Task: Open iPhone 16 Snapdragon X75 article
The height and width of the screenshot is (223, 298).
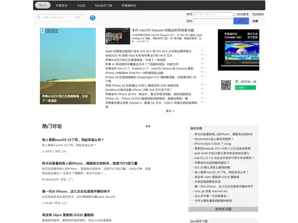Action: (x=151, y=79)
